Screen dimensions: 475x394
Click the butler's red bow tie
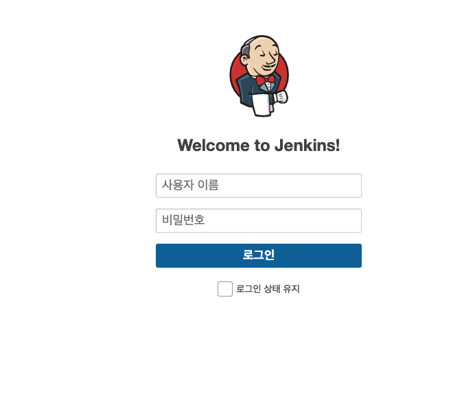click(x=266, y=80)
